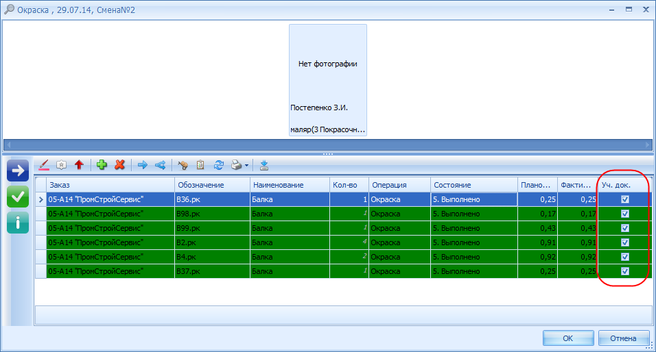Uncheck the Уч. док. box for В36.рк
The width and height of the screenshot is (656, 352).
tap(624, 199)
